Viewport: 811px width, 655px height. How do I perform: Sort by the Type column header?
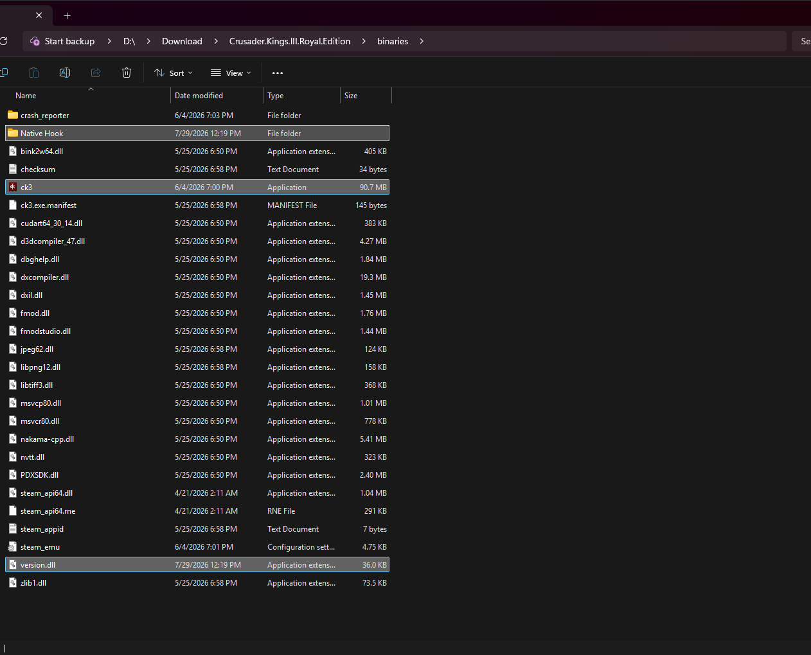click(275, 96)
